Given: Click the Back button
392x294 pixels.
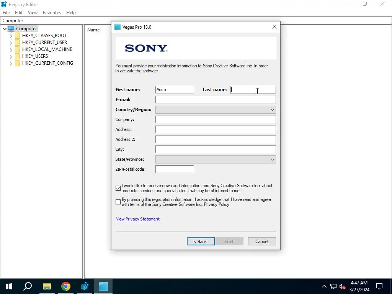Looking at the screenshot, I should coord(201,242).
